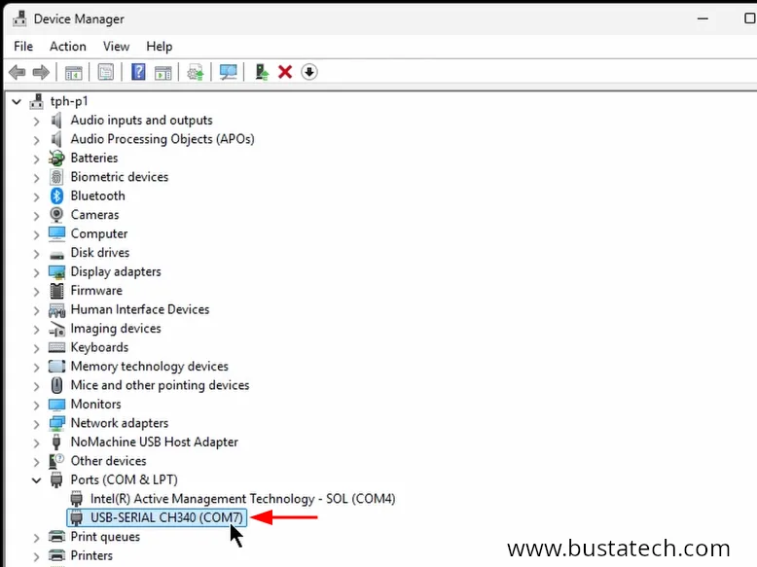Screen dimensions: 757x567
Task: Select the Cameras label
Action: (94, 215)
